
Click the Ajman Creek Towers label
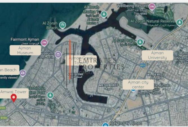[x=81, y=60]
